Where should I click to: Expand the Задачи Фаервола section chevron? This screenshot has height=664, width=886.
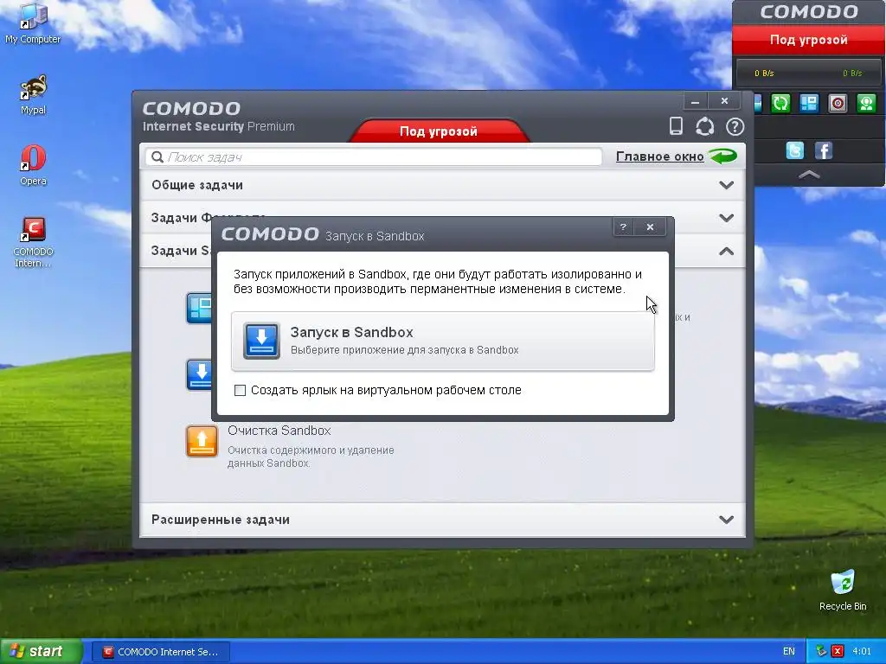(726, 217)
